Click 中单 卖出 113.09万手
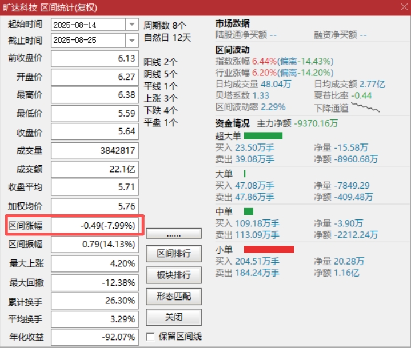 (x=248, y=235)
